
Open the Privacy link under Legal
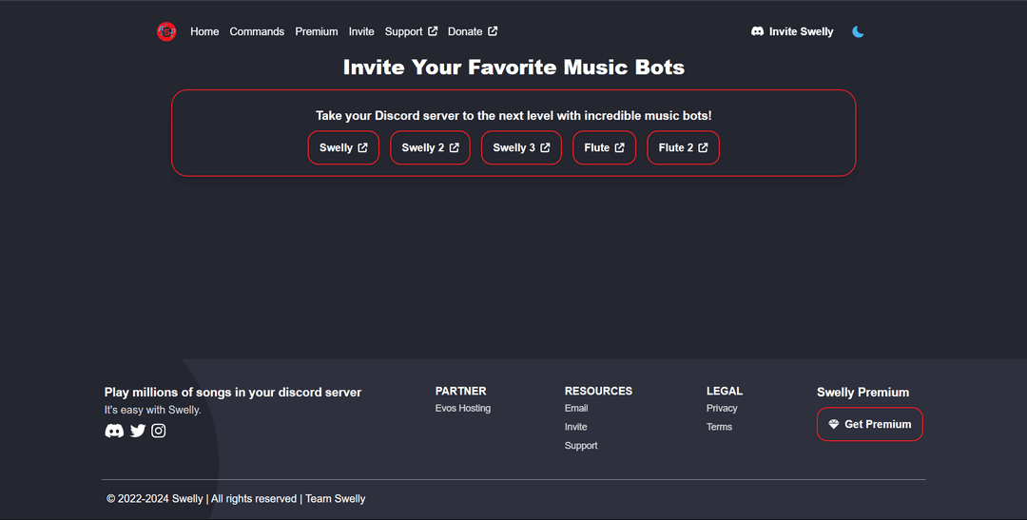click(x=722, y=408)
